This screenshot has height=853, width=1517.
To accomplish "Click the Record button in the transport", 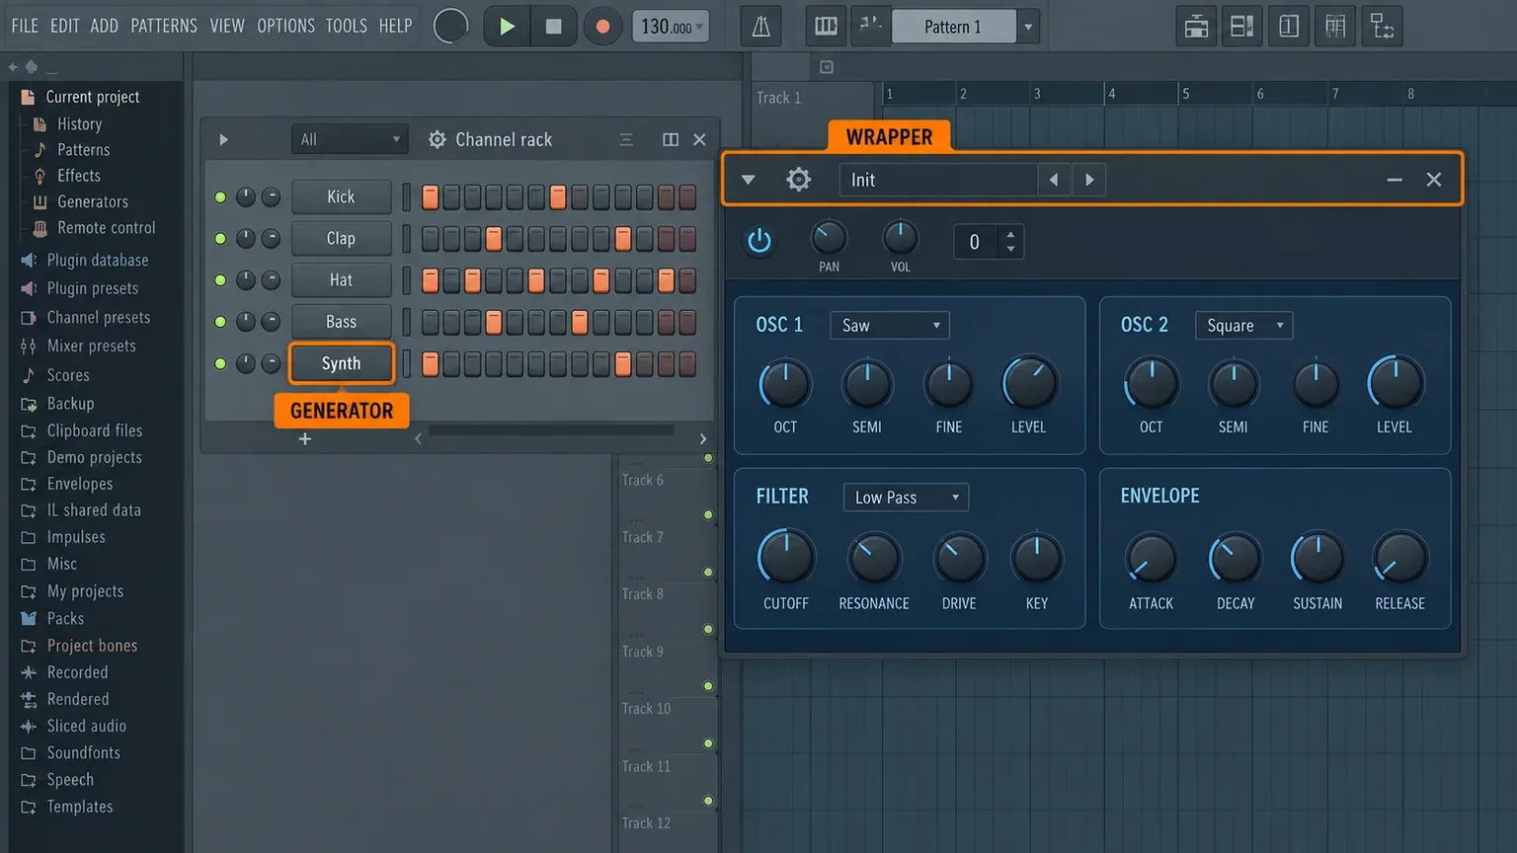I will click(x=601, y=27).
